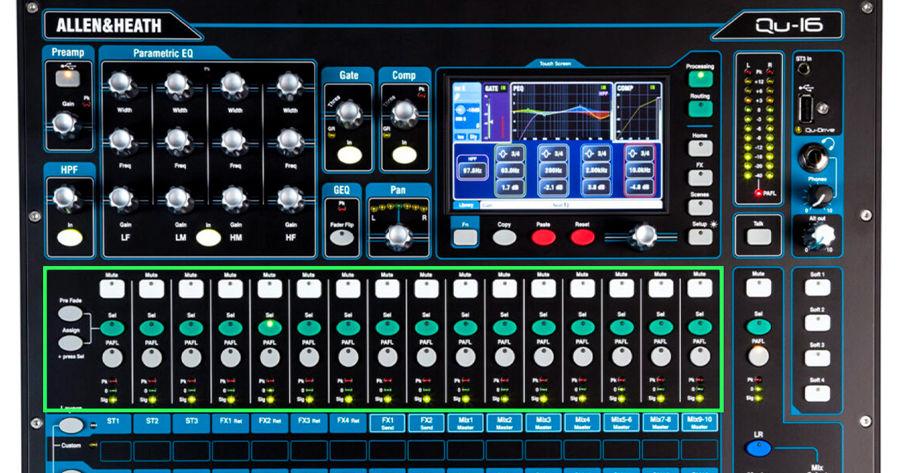901x473 pixels.
Task: Click the Copy key
Action: tap(505, 237)
